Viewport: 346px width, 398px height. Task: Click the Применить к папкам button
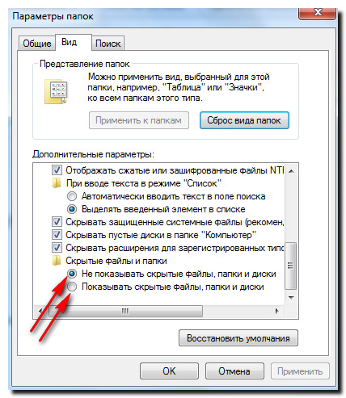[x=139, y=120]
